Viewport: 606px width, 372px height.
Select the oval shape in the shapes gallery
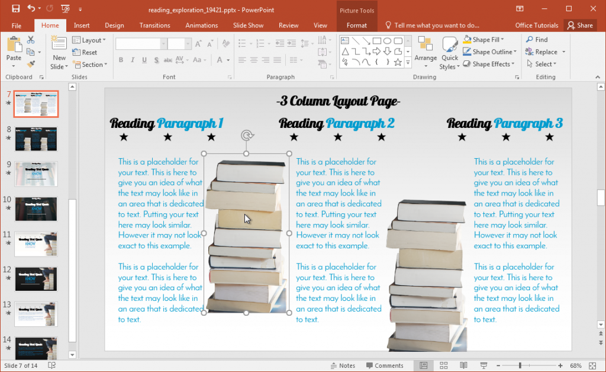(387, 41)
